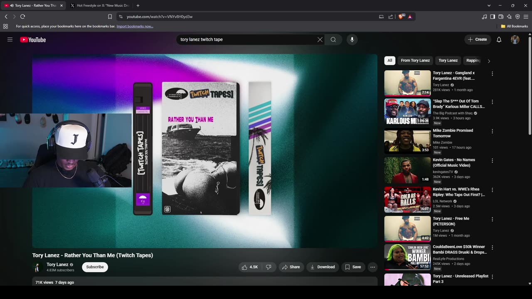Go to the YouTube home logo
This screenshot has height=299, width=532.
tap(33, 39)
